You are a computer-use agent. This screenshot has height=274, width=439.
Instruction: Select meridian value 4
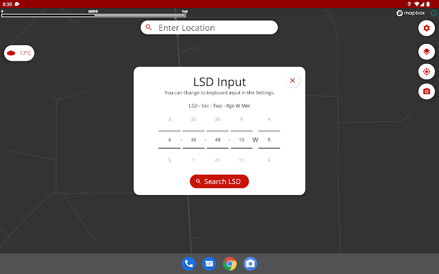[x=269, y=119]
